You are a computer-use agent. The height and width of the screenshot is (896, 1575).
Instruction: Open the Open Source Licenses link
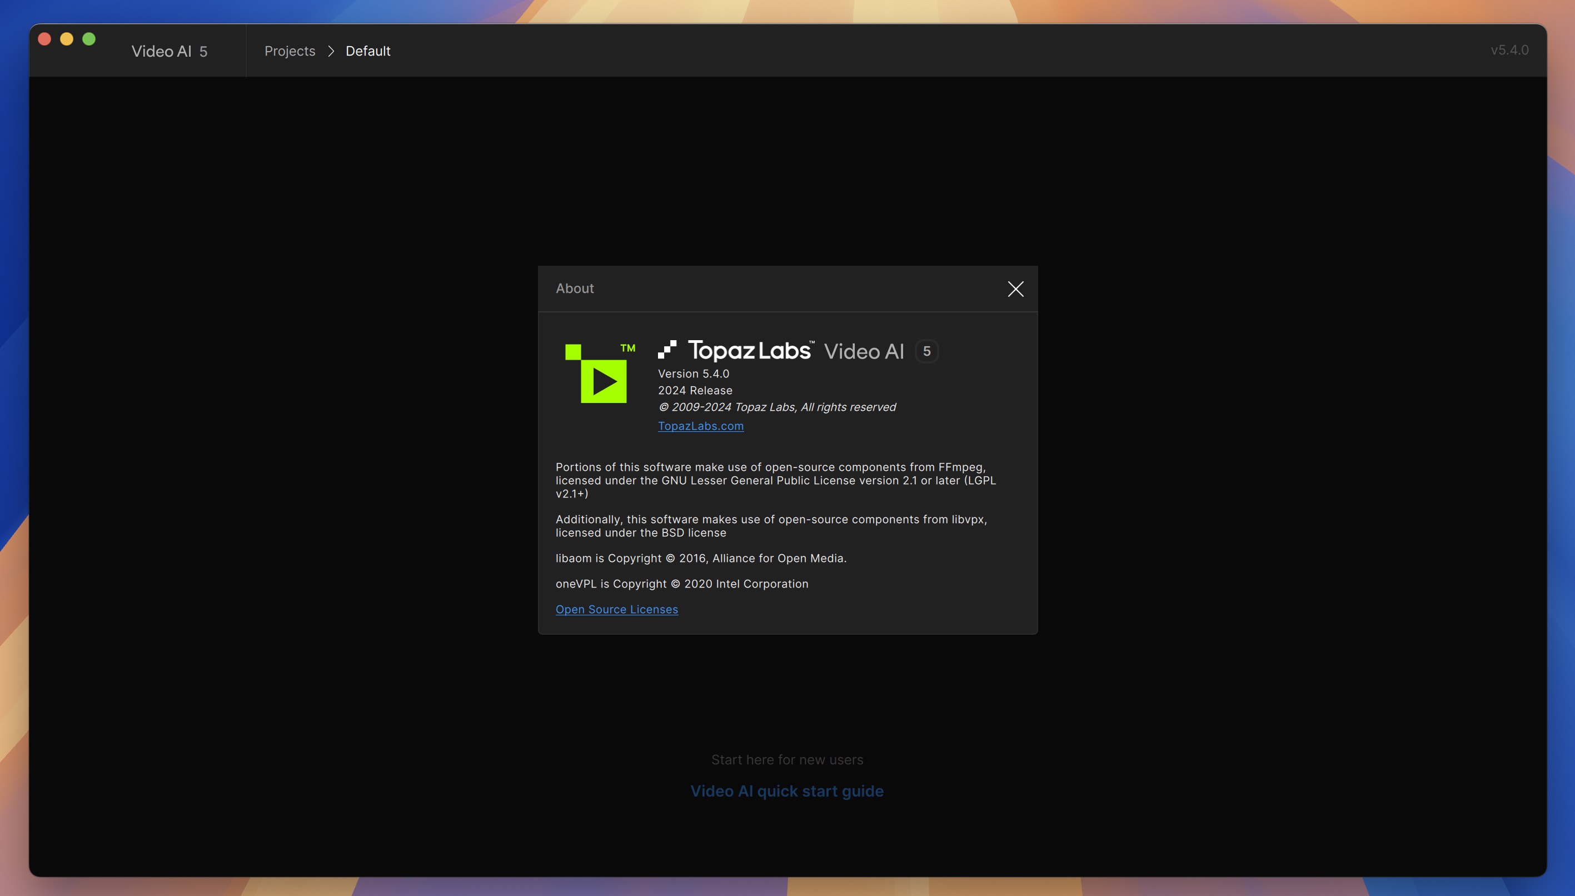coord(616,609)
